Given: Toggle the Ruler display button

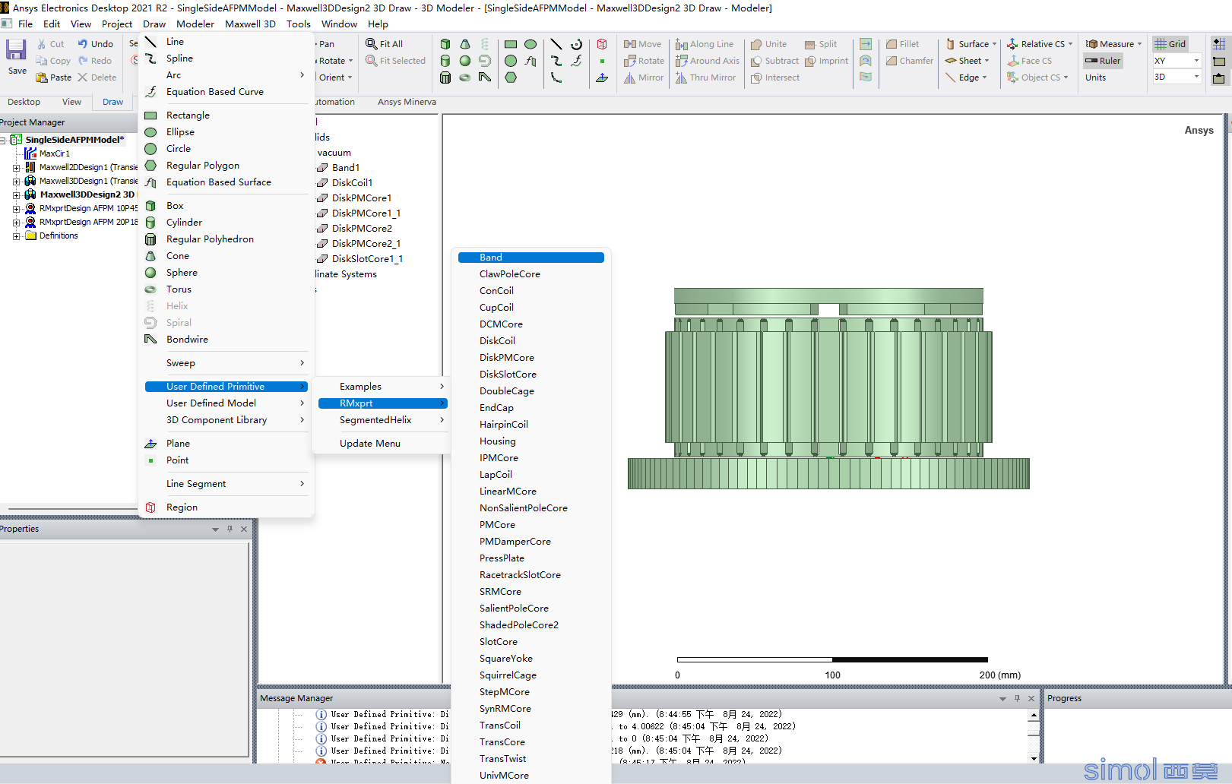Looking at the screenshot, I should [1103, 61].
